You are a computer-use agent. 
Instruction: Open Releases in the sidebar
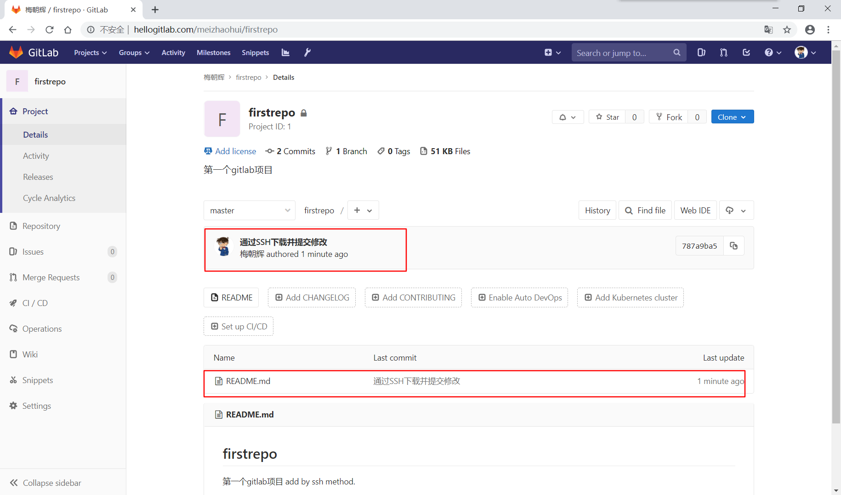point(64,177)
